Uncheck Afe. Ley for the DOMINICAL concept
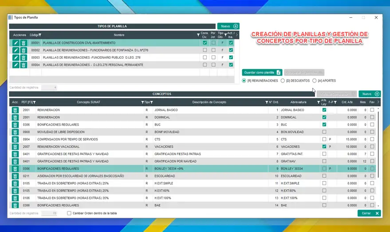The image size is (390, 232). tap(324, 117)
